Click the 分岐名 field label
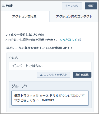Viewport: 99px width, 114px height. click(x=13, y=58)
